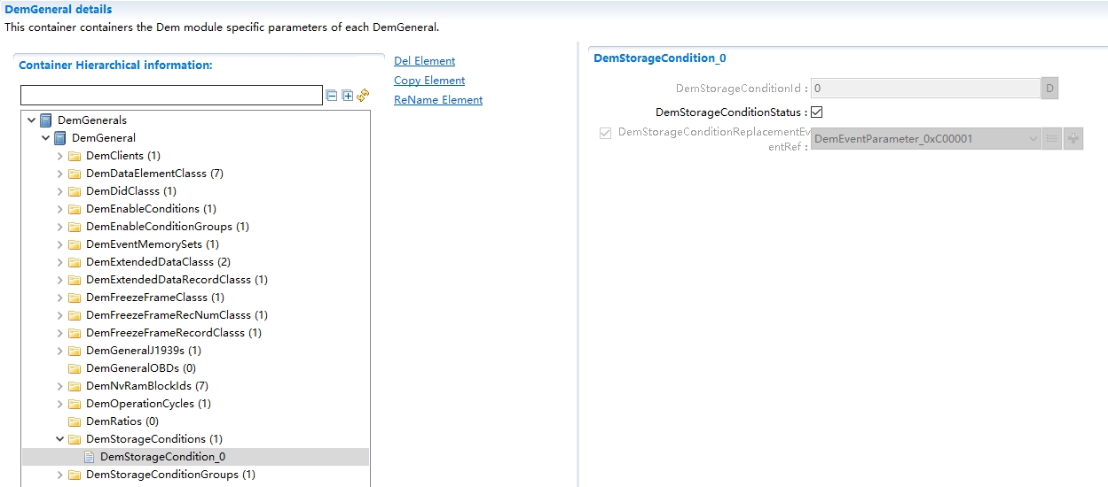Click the DemGenerals root container icon
This screenshot has width=1108, height=487.
[x=46, y=120]
